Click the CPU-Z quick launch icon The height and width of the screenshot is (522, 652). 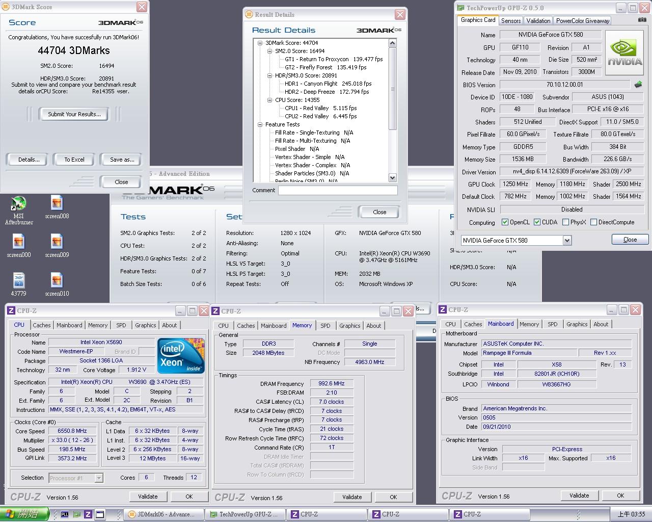tap(88, 514)
